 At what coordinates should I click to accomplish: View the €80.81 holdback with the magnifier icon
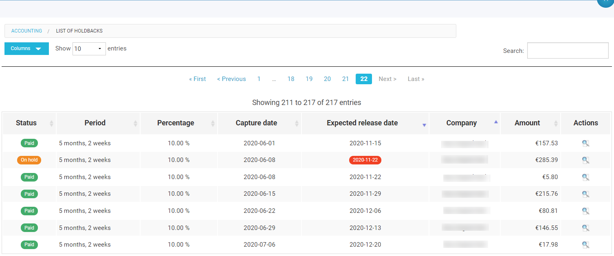(x=585, y=211)
